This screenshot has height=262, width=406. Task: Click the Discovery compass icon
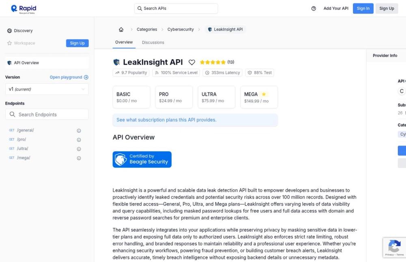click(x=10, y=30)
